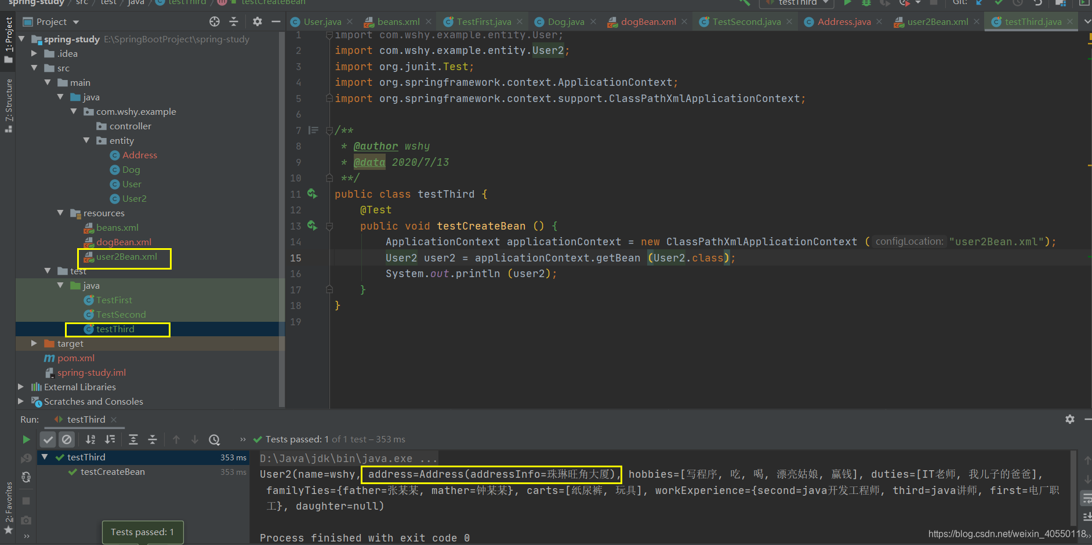This screenshot has height=545, width=1092.
Task: Toggle soft-wrap in console
Action: point(1087,498)
